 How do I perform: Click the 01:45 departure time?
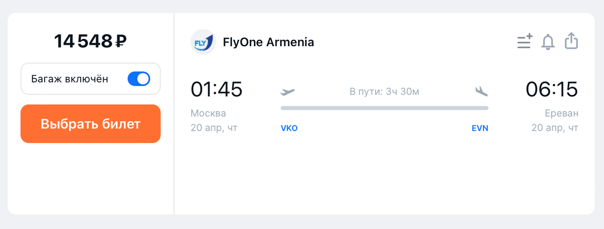(216, 89)
